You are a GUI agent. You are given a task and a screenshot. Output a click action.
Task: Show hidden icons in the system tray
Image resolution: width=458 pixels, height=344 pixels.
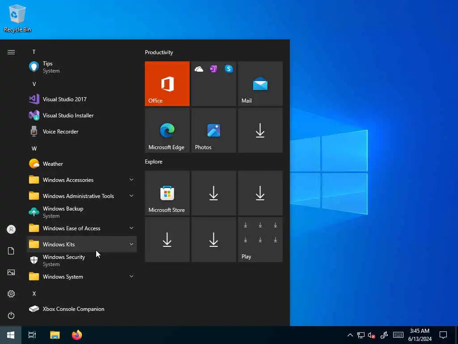(350, 335)
